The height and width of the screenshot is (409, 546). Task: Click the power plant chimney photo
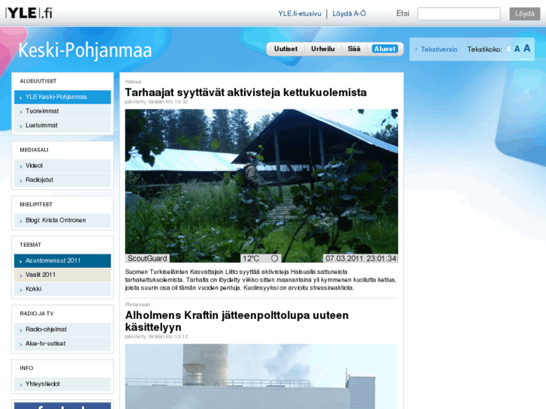(261, 377)
